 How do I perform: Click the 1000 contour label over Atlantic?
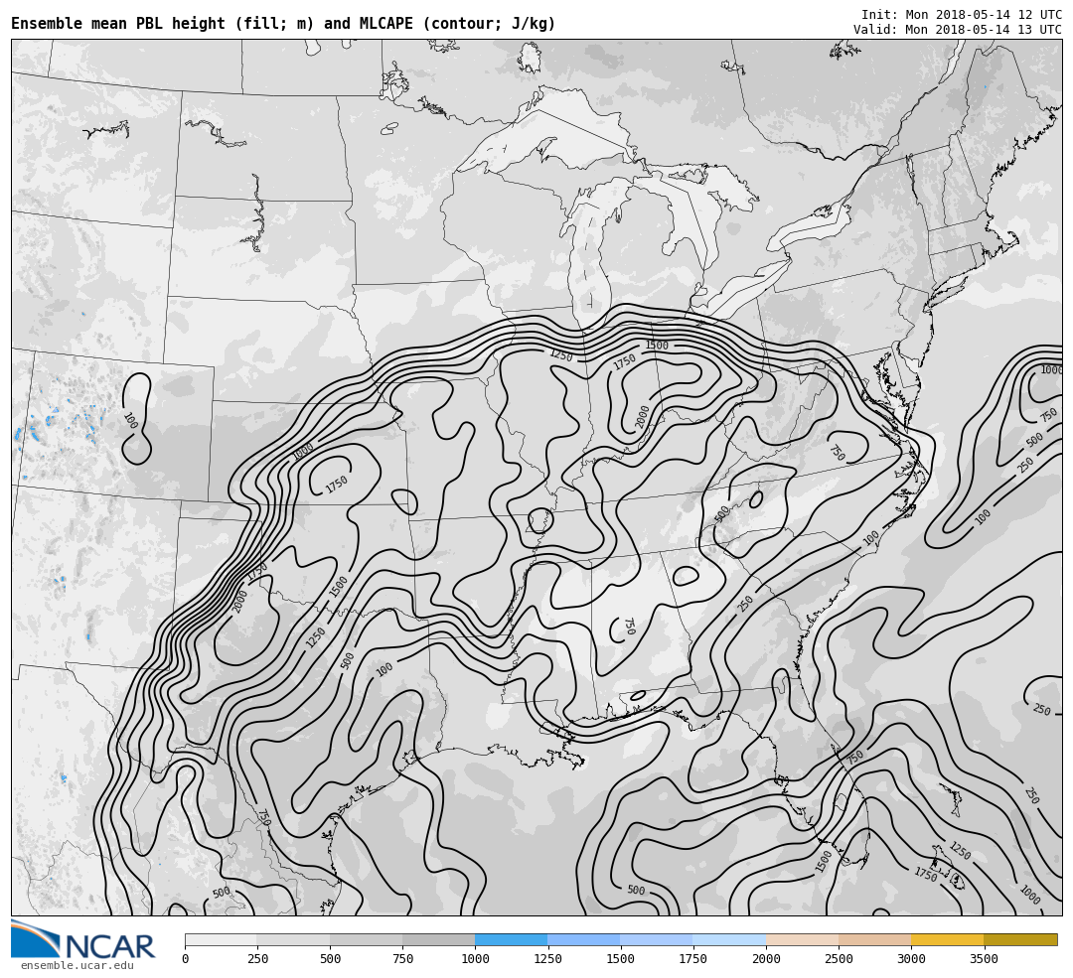pyautogui.click(x=1051, y=370)
